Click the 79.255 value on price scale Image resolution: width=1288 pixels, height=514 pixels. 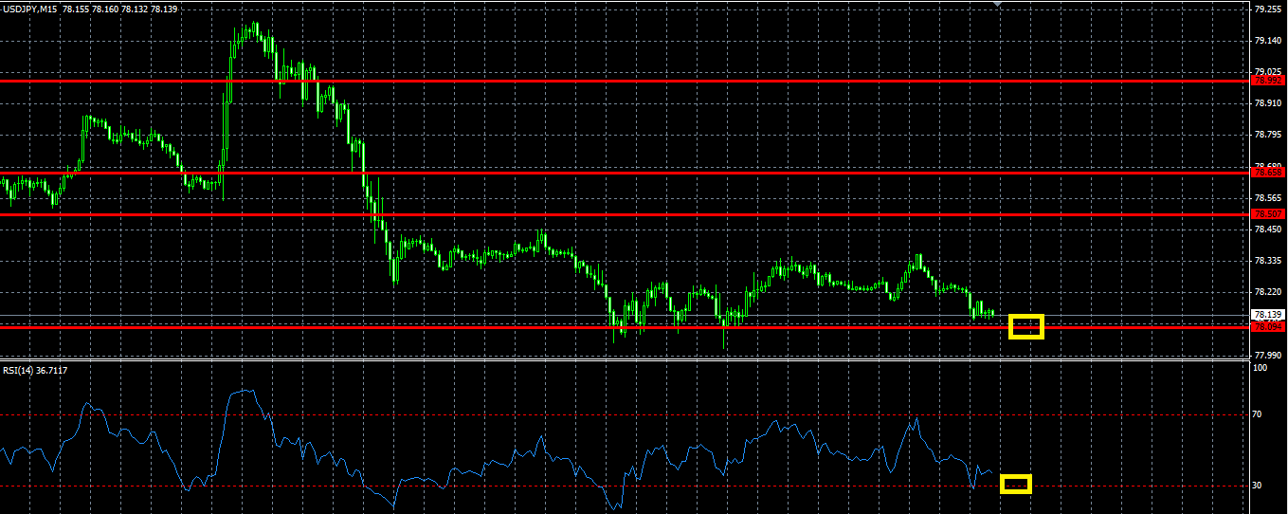(x=1268, y=9)
